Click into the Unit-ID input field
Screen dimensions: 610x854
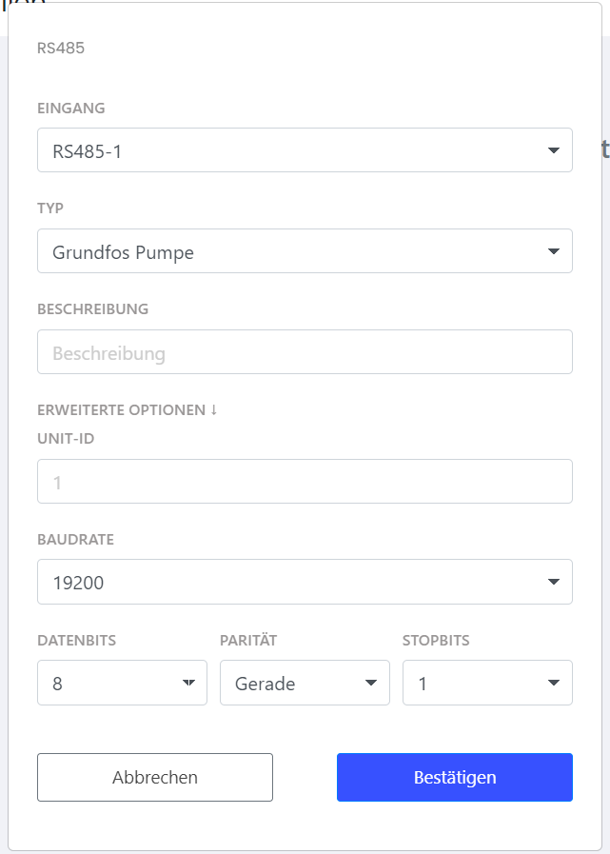click(305, 482)
